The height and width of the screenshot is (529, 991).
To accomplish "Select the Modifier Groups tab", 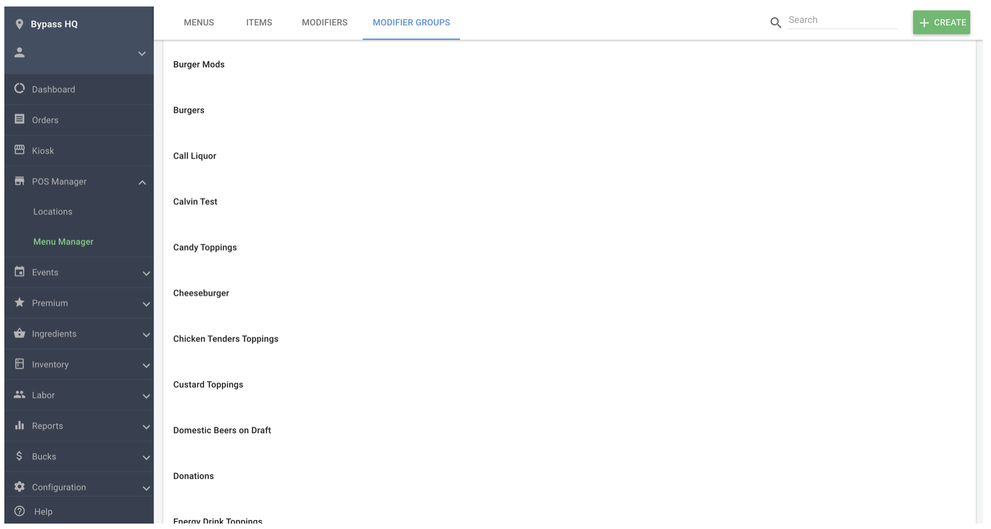I will 411,22.
